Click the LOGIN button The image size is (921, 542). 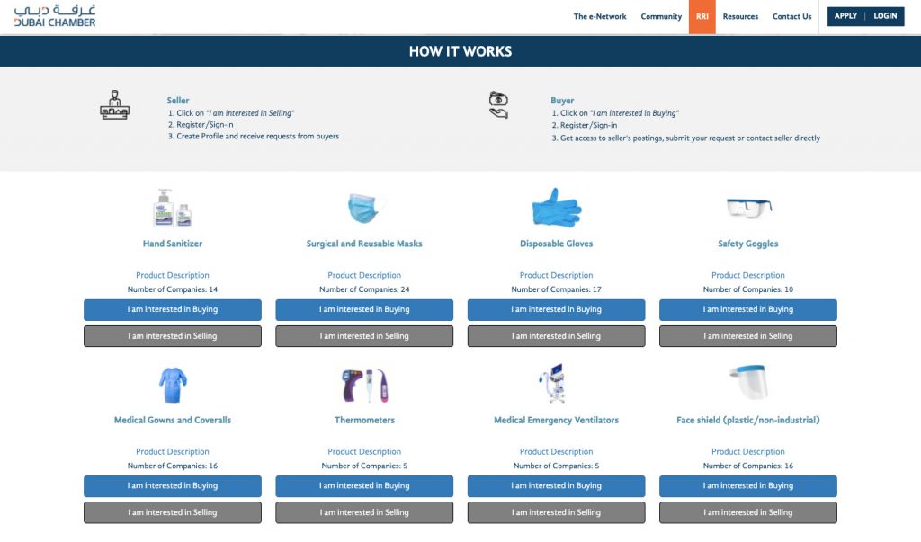point(885,16)
